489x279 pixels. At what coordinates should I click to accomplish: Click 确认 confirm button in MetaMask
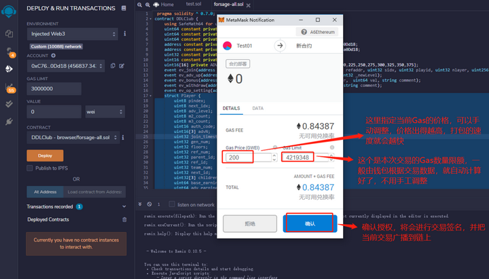pyautogui.click(x=310, y=223)
